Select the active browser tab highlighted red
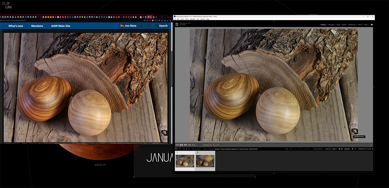 pos(150,17)
